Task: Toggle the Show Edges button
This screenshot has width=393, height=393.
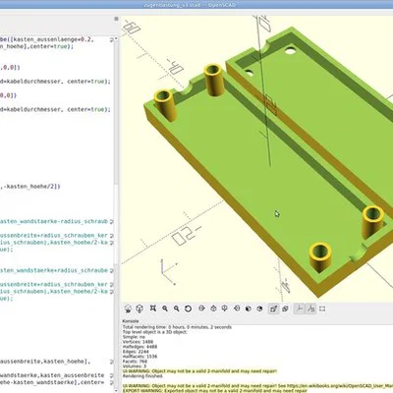Action: point(322,309)
